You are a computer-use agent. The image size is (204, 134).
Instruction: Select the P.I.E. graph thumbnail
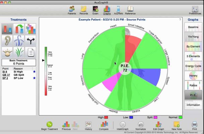pos(193,95)
